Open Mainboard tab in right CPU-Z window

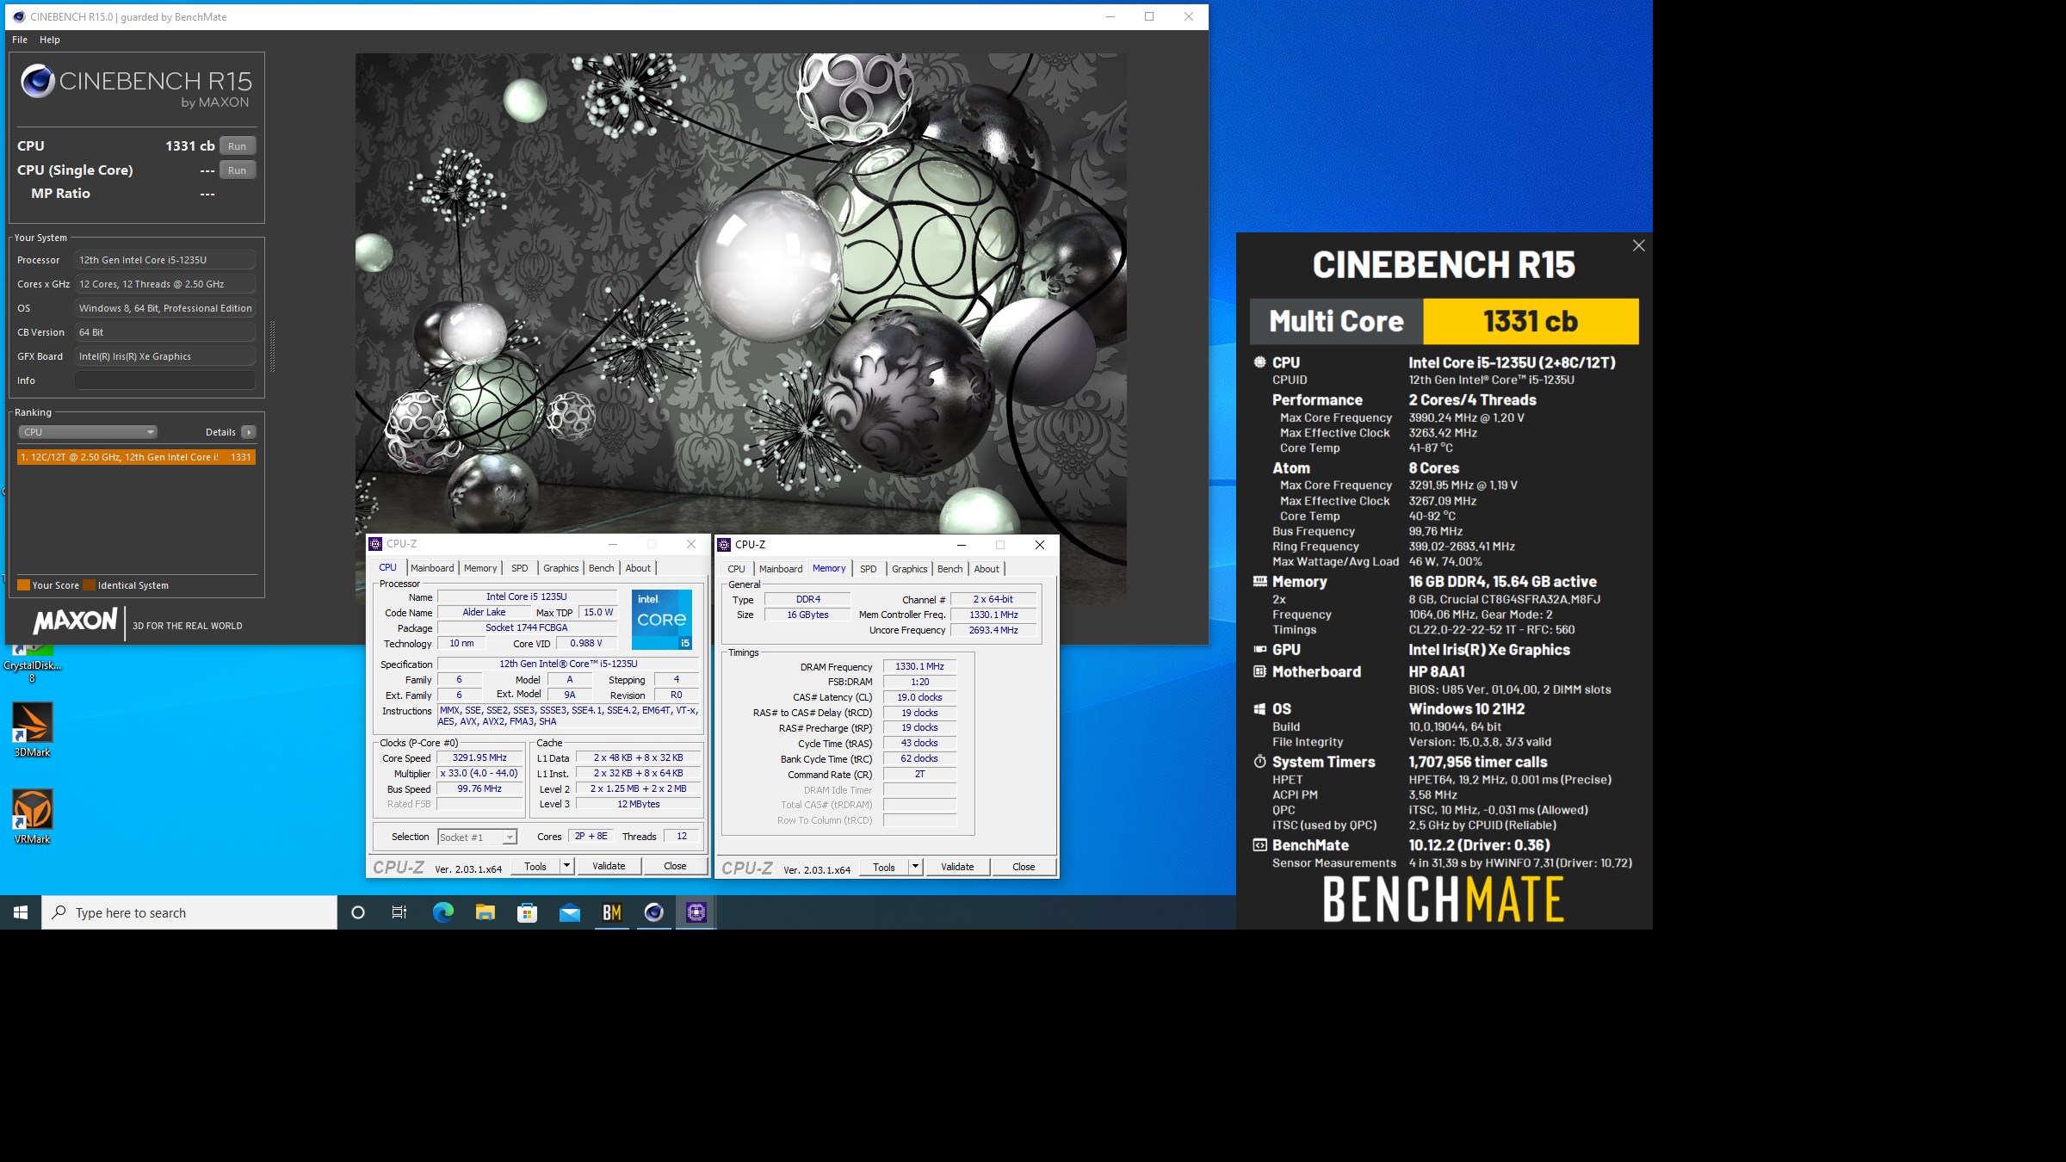click(781, 569)
